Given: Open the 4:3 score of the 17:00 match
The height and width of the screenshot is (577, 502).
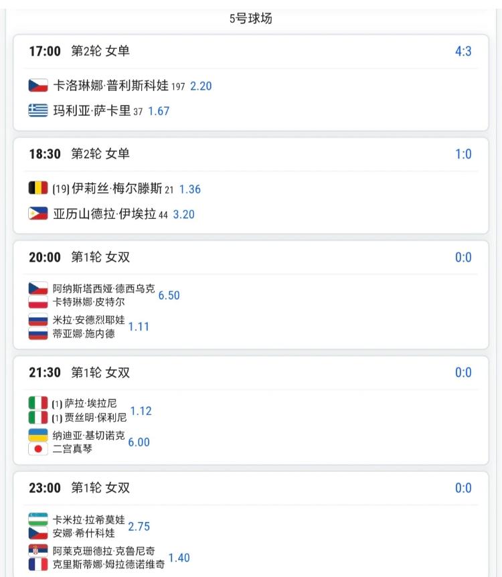Looking at the screenshot, I should (x=463, y=51).
